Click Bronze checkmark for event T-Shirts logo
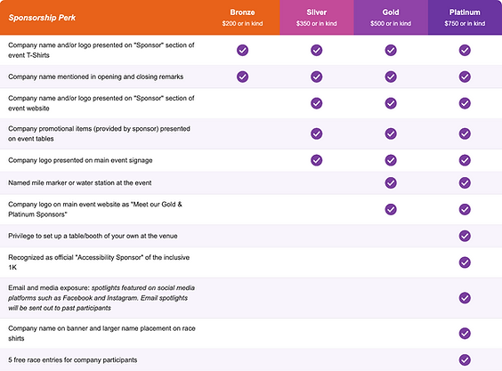Screen dimensions: 502x371 click(242, 50)
